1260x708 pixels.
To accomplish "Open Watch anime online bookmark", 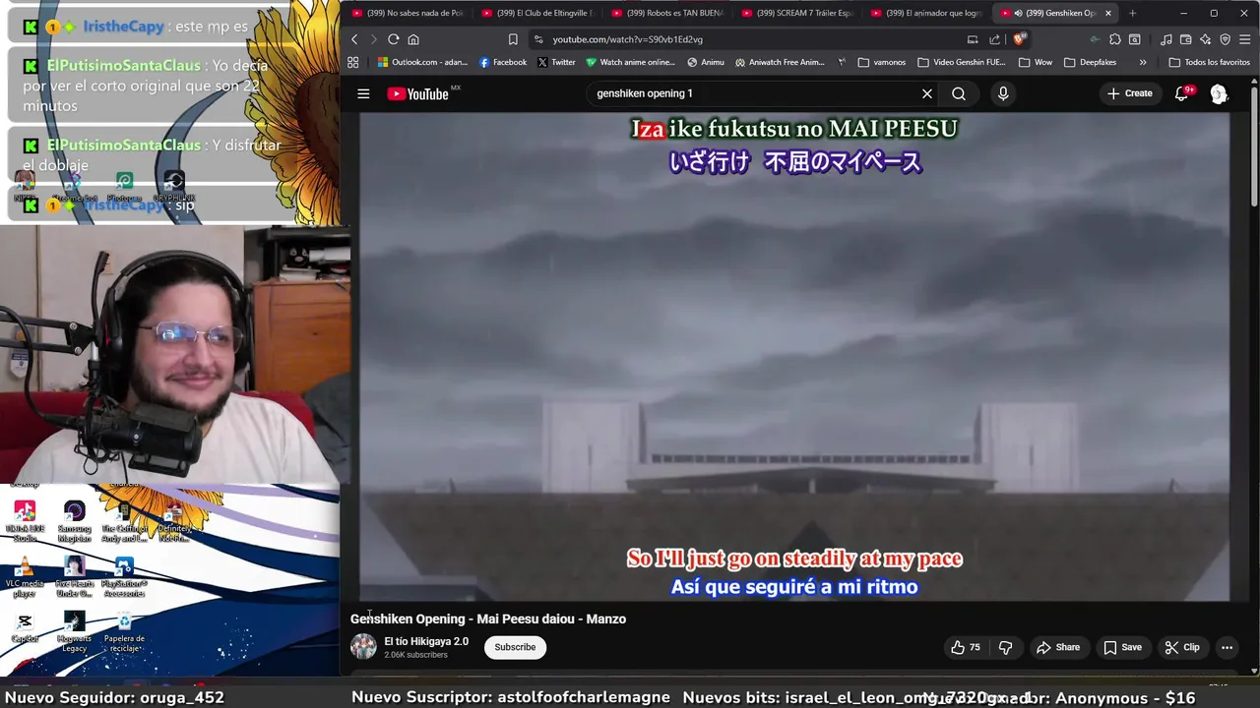I will [630, 62].
